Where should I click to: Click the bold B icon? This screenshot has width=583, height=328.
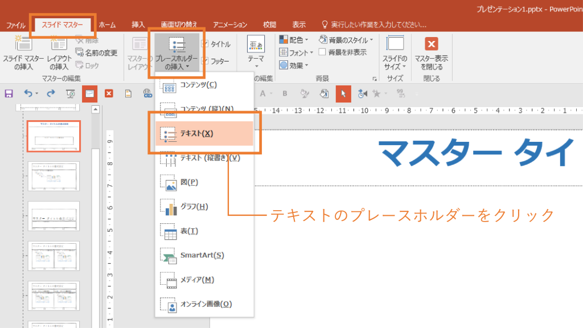pyautogui.click(x=285, y=94)
